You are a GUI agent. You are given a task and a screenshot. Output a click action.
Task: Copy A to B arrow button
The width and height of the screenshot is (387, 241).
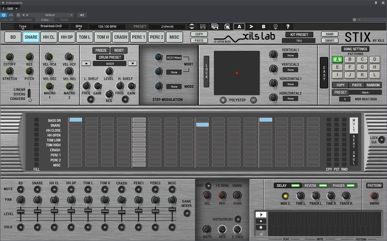point(251,27)
